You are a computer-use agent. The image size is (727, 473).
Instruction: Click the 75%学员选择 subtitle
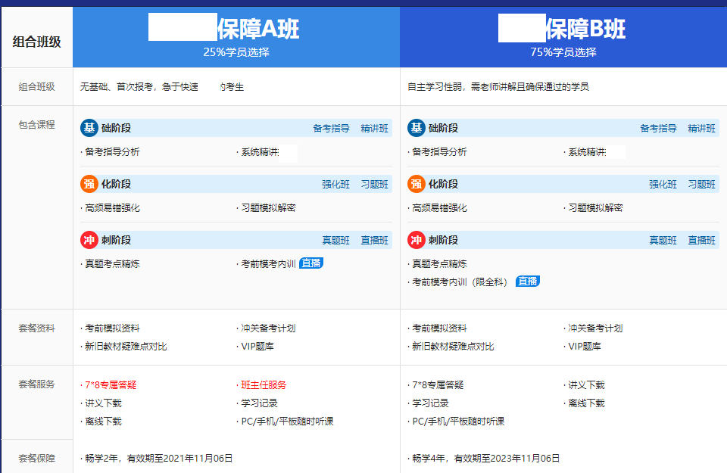563,52
